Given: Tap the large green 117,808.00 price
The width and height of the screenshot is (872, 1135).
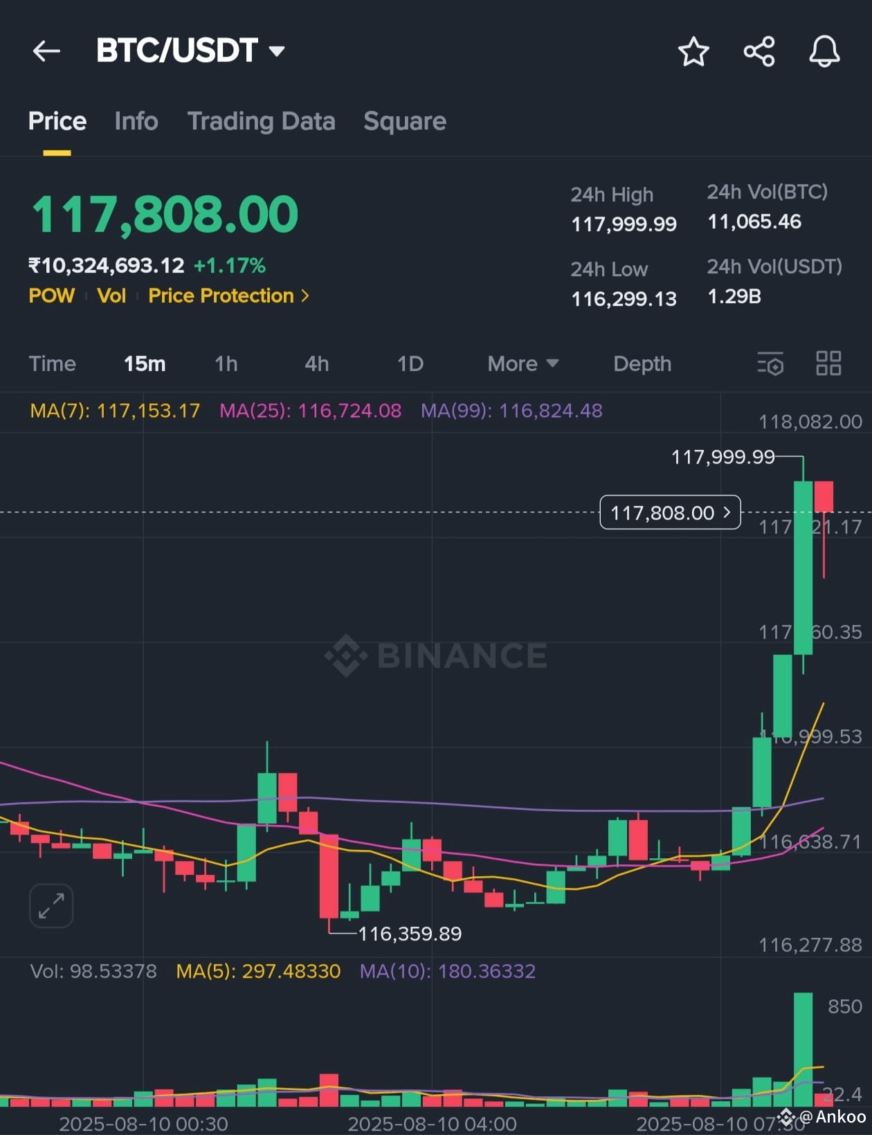Looking at the screenshot, I should click(x=165, y=214).
